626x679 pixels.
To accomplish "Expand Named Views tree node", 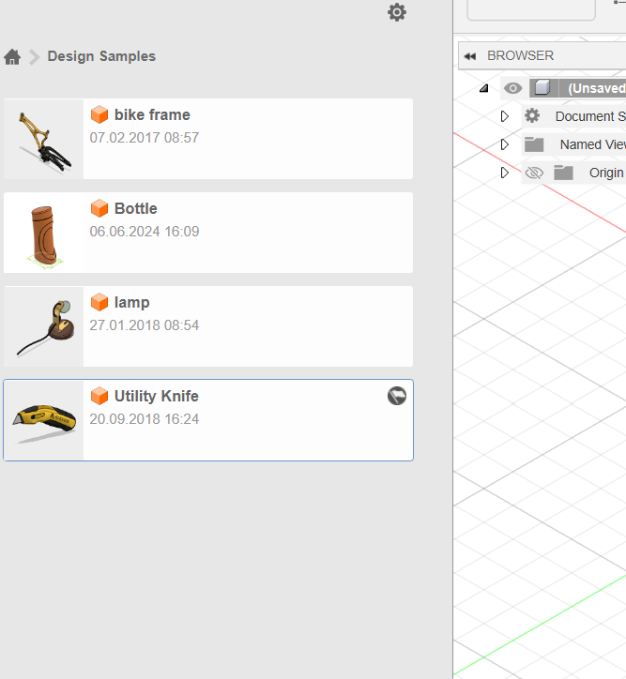I will point(504,144).
